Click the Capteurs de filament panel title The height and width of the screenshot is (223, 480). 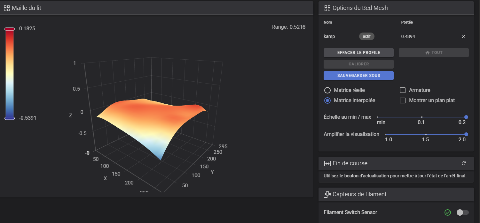(359, 194)
